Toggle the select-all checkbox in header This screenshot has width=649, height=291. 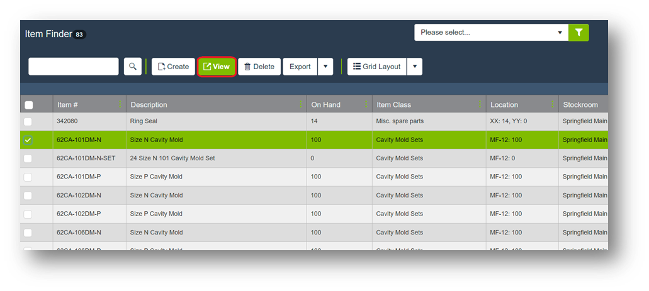pos(28,105)
